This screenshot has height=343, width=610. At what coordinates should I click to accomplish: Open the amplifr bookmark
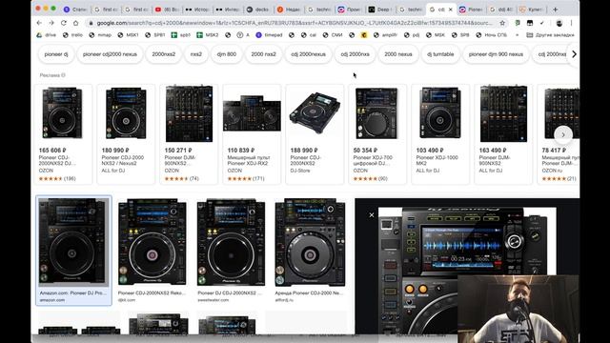[385, 35]
